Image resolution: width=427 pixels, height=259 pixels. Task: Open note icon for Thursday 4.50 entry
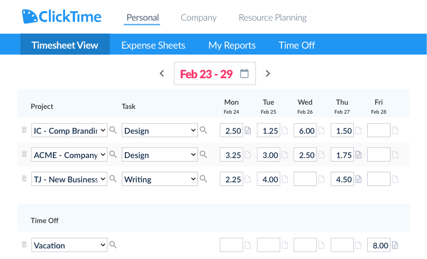[x=358, y=179]
